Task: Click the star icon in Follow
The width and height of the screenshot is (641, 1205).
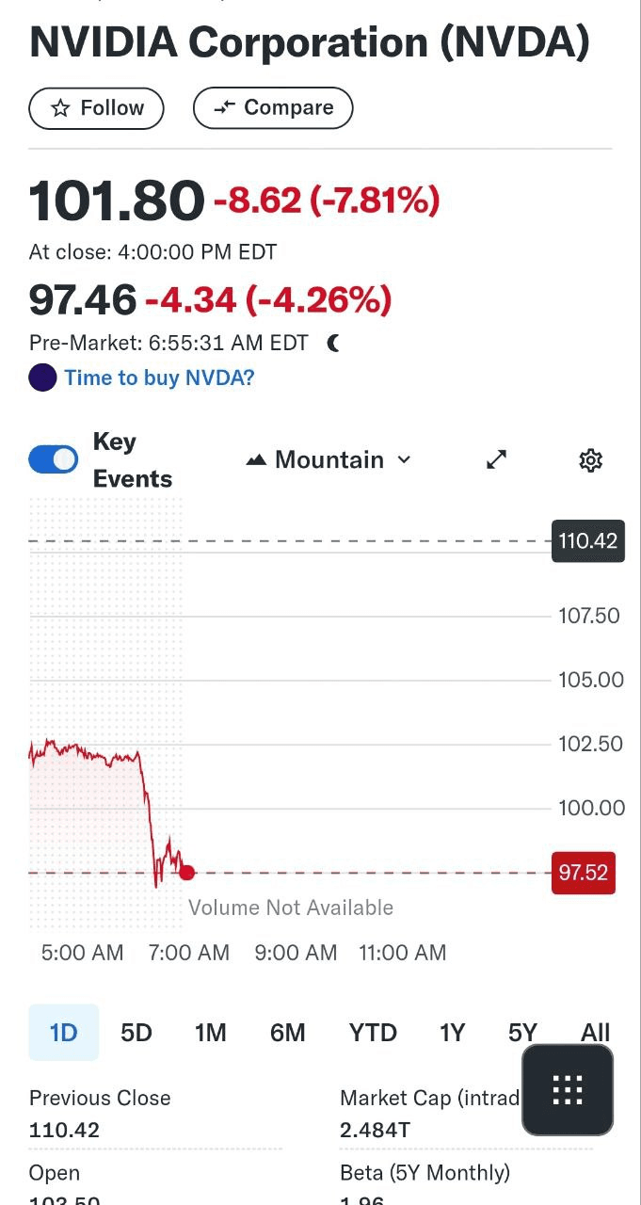Action: (60, 108)
